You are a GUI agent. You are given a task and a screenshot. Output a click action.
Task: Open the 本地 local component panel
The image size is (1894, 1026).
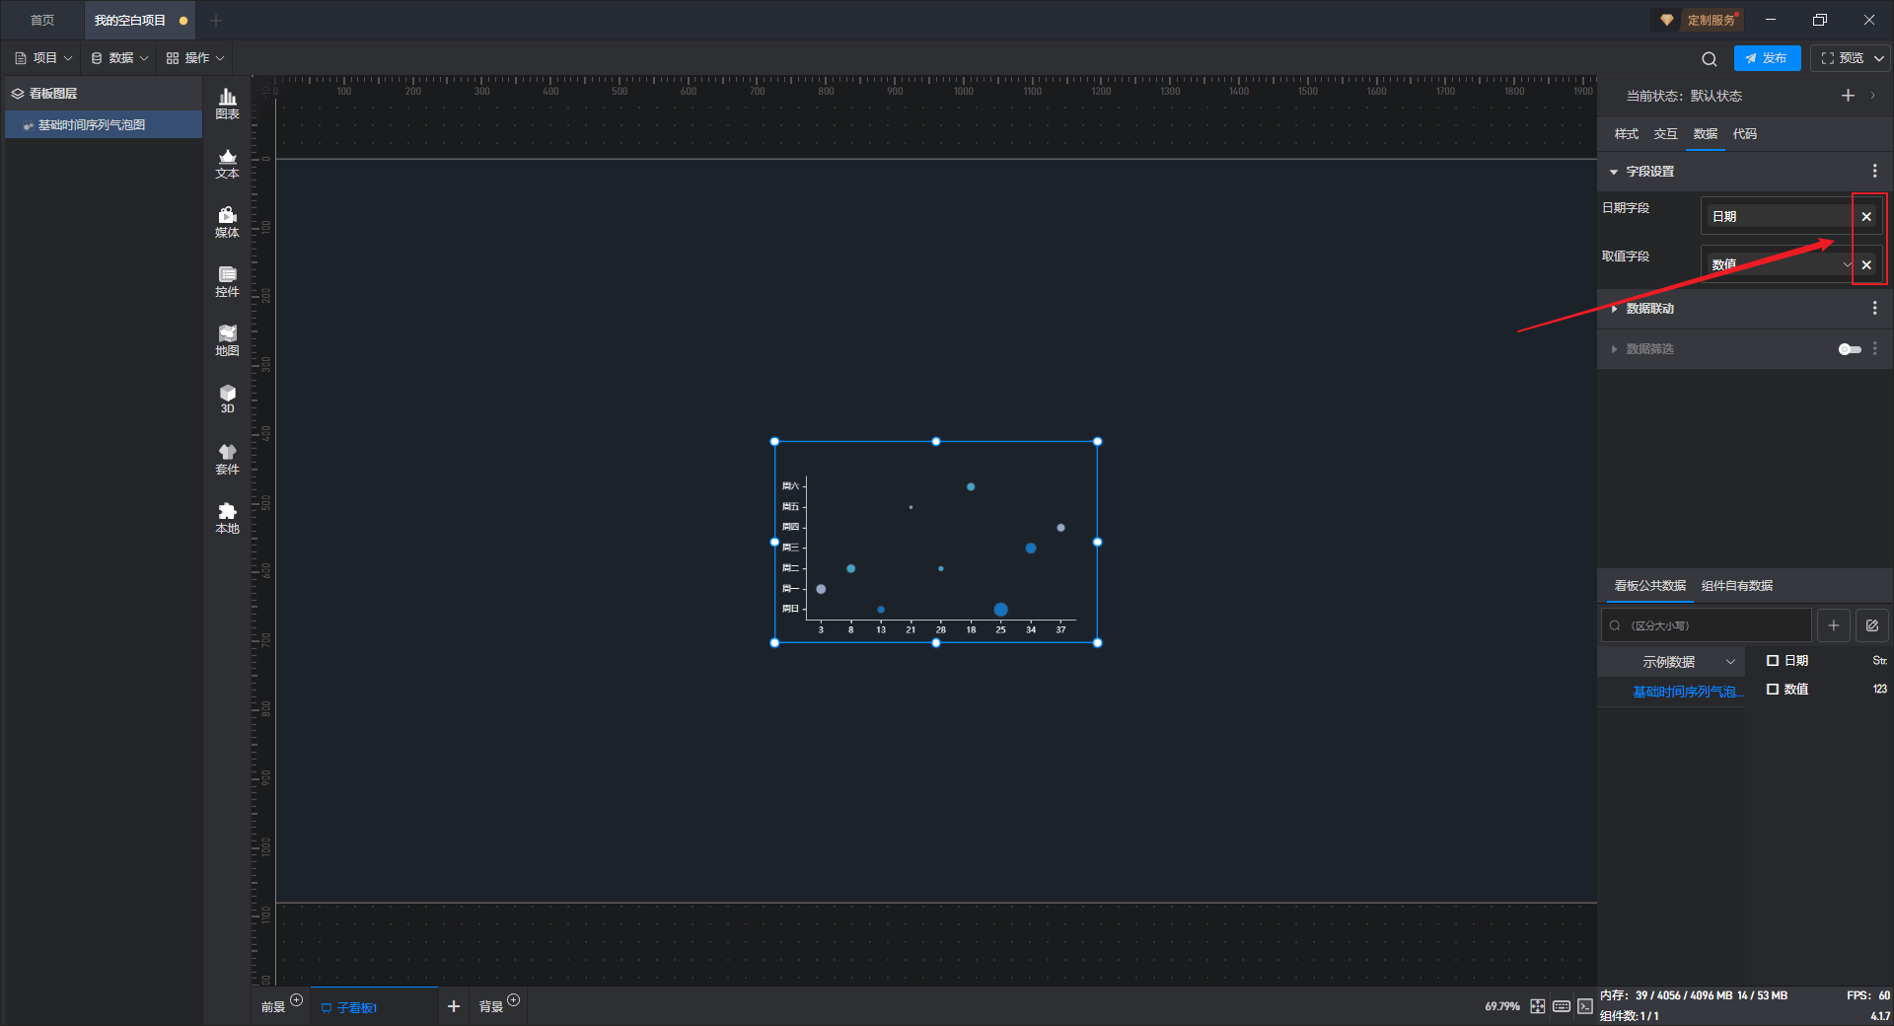(227, 518)
